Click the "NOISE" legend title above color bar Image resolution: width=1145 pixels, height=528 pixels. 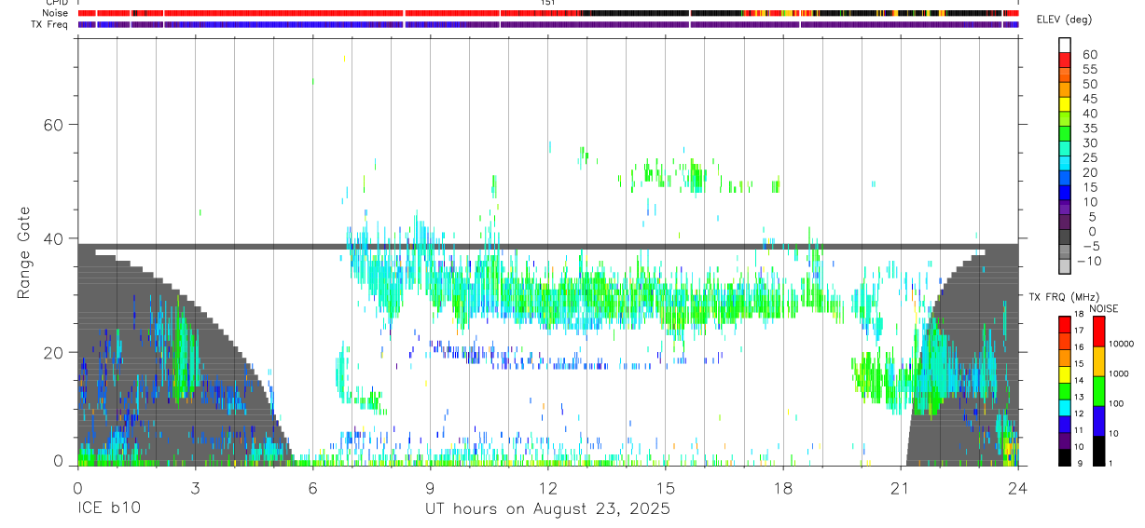click(1104, 309)
